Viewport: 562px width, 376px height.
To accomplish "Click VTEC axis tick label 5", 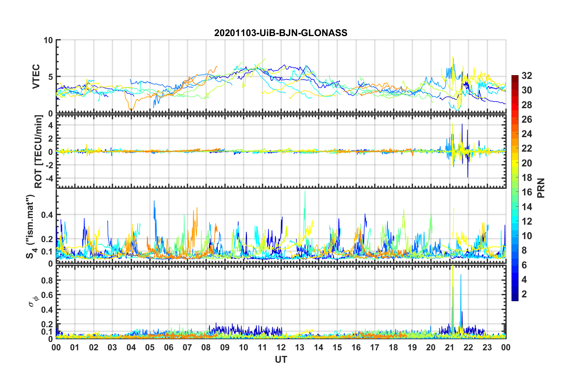I will pos(50,77).
